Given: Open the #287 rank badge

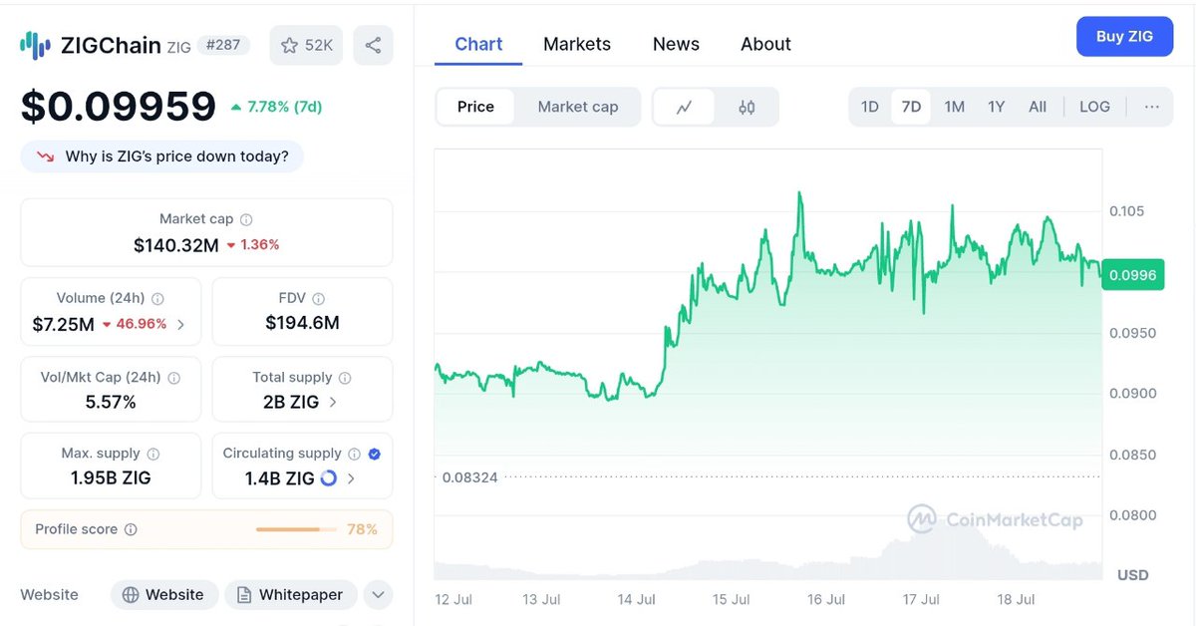Looking at the screenshot, I should (x=222, y=45).
